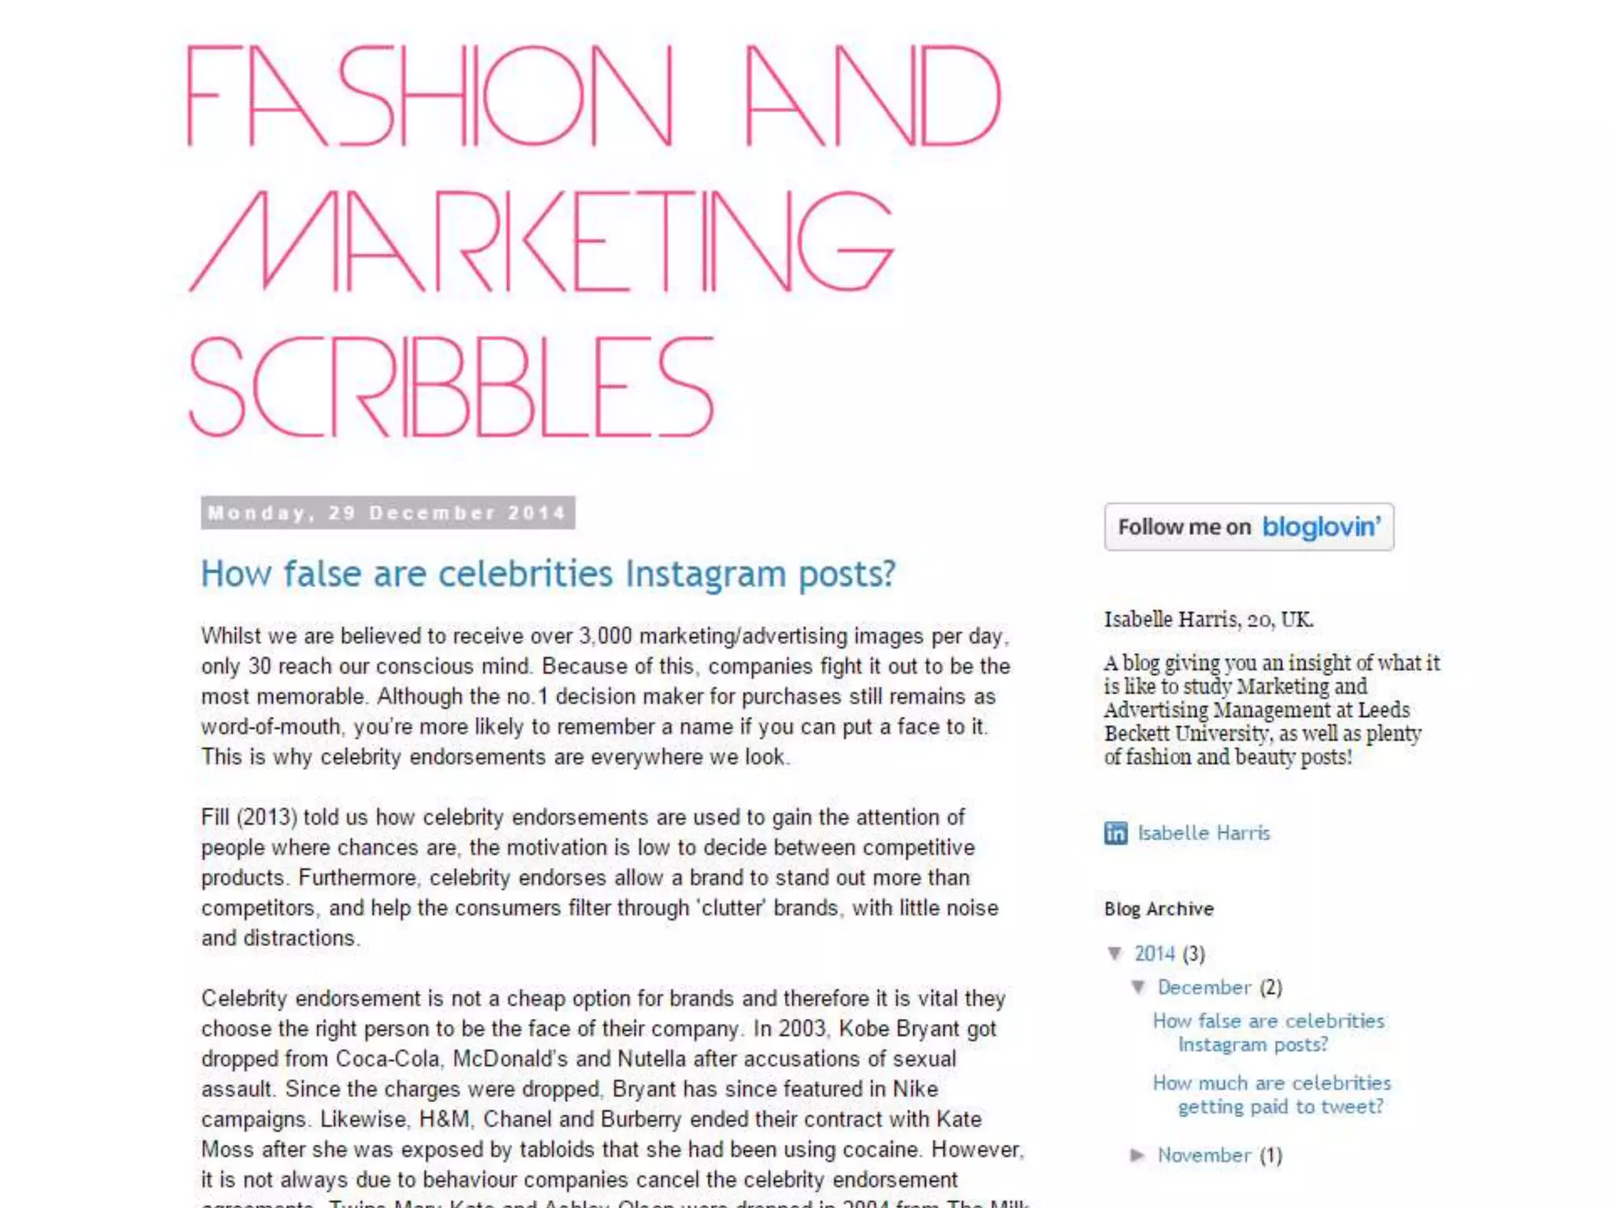
Task: Click the Blog Archive heading
Action: [1159, 909]
